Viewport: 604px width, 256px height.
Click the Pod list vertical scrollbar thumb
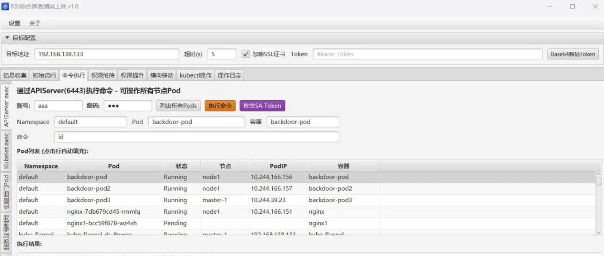(599, 182)
